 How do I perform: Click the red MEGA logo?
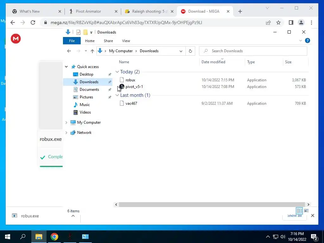pos(16,39)
